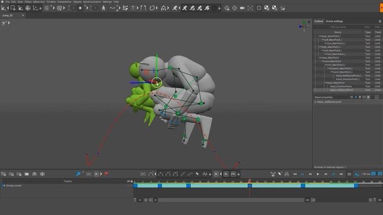Select the linear interpolation icon on timeline toolbar
The width and height of the screenshot is (383, 215).
[x=183, y=174]
